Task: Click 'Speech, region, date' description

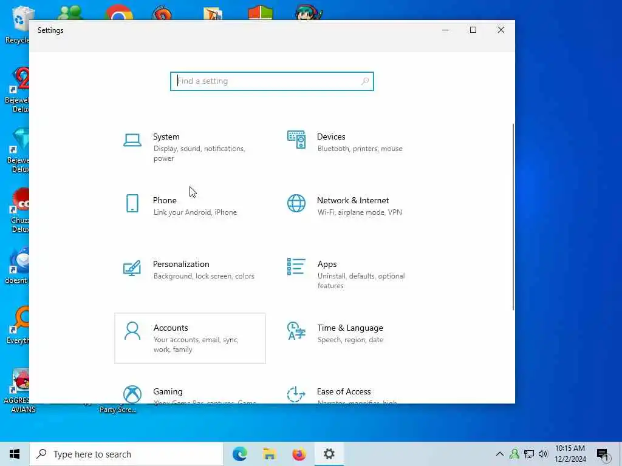Action: point(350,340)
